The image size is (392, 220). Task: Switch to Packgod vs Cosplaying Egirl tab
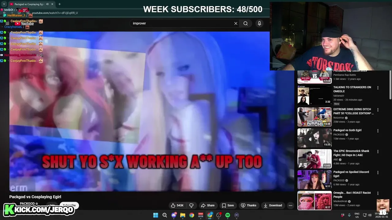[x=29, y=4]
